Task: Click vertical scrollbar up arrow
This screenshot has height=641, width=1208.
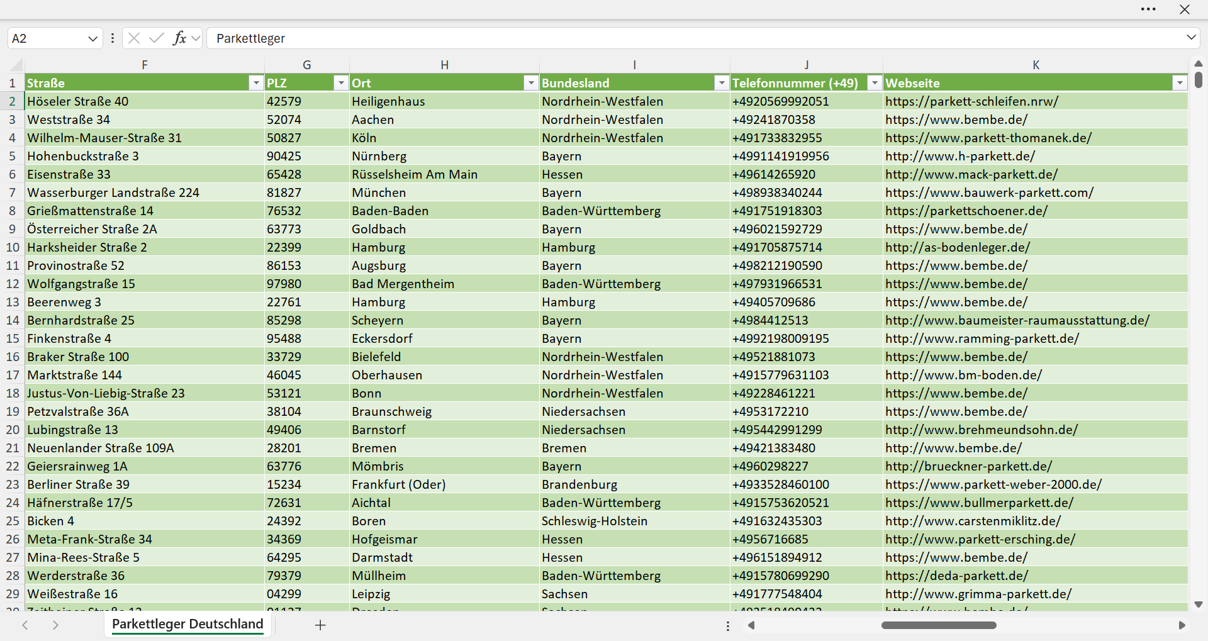Action: (x=1198, y=64)
